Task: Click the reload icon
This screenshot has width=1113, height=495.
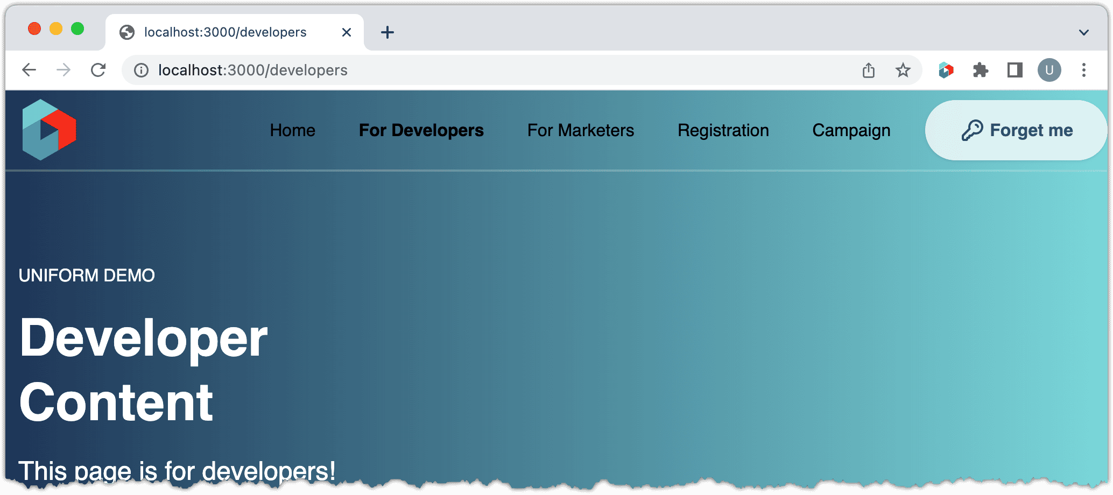Action: [98, 69]
